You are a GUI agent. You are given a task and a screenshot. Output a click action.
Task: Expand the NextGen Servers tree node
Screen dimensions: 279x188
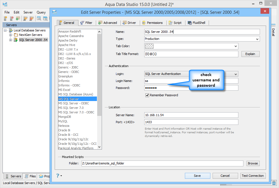click(x=10, y=35)
